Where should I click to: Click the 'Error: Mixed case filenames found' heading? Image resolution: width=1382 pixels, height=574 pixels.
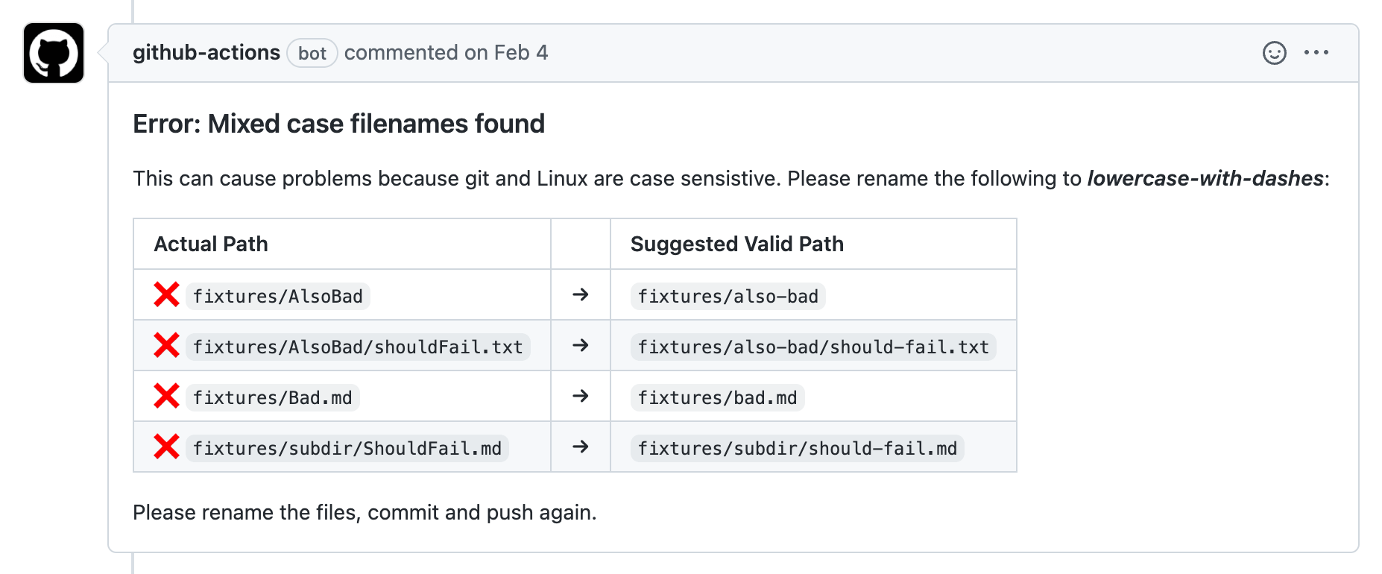pyautogui.click(x=338, y=124)
